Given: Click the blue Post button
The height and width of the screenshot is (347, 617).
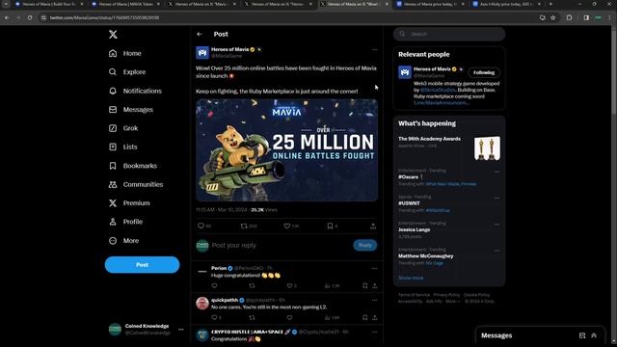Looking at the screenshot, I should pyautogui.click(x=142, y=265).
